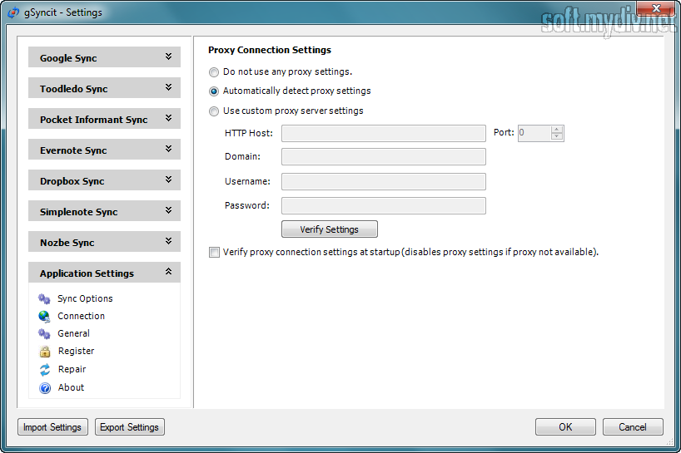This screenshot has width=681, height=453.
Task: Open the Toodledo Sync panel
Action: click(x=104, y=89)
